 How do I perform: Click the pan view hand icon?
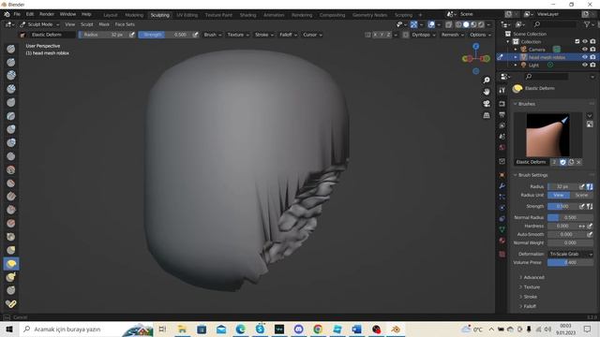click(487, 92)
